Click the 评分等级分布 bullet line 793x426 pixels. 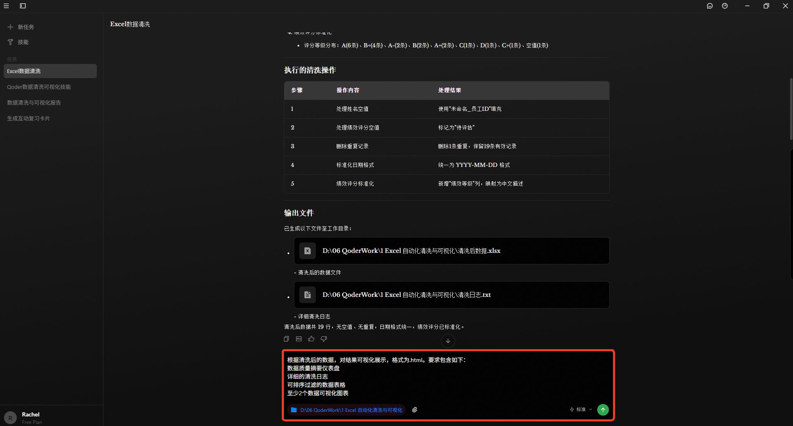[x=426, y=45]
